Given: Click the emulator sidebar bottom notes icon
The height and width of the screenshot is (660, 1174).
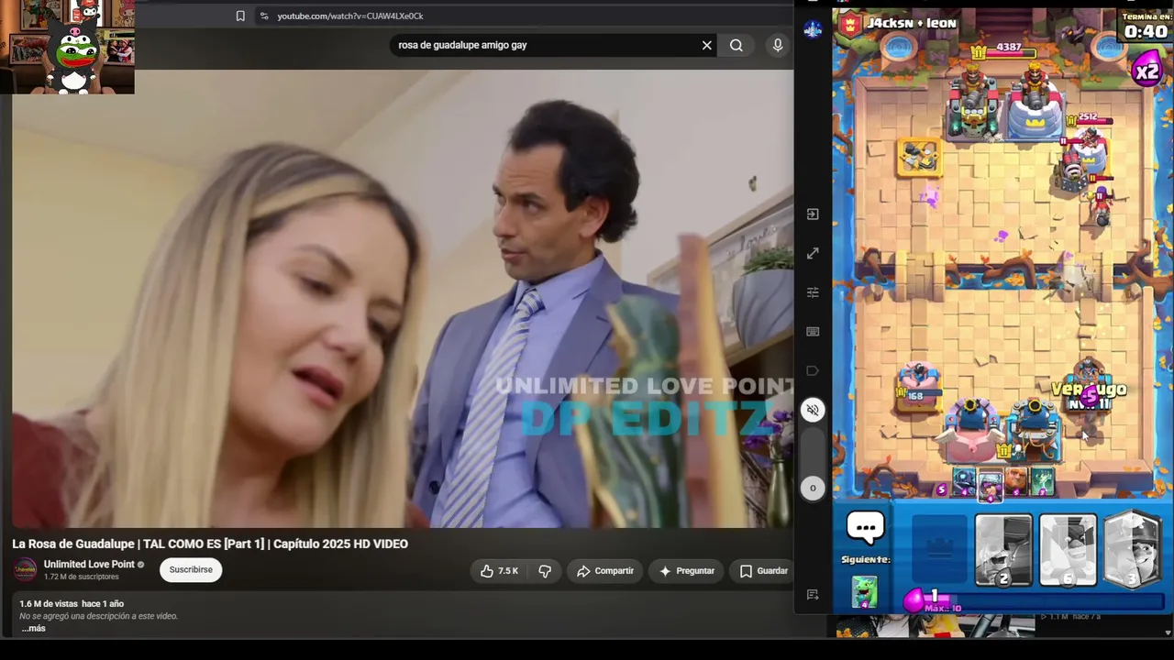Looking at the screenshot, I should [x=813, y=595].
